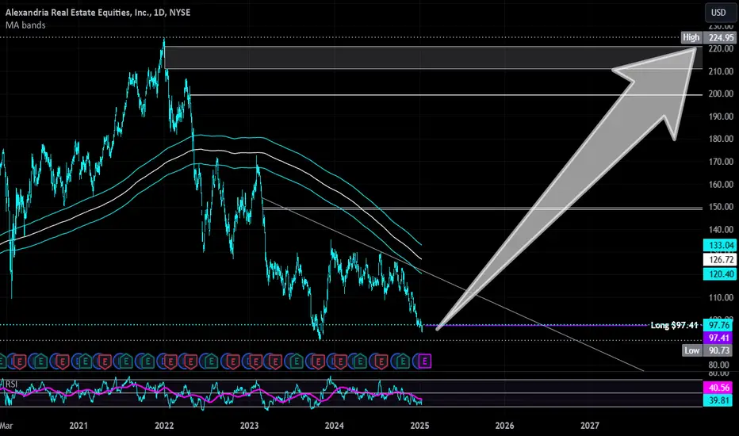
Task: Click the cyan 39.81 RSI value
Action: tap(718, 400)
